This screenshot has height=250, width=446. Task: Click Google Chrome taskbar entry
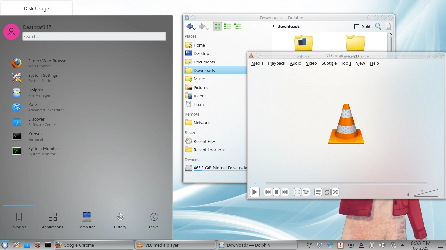pyautogui.click(x=94, y=245)
